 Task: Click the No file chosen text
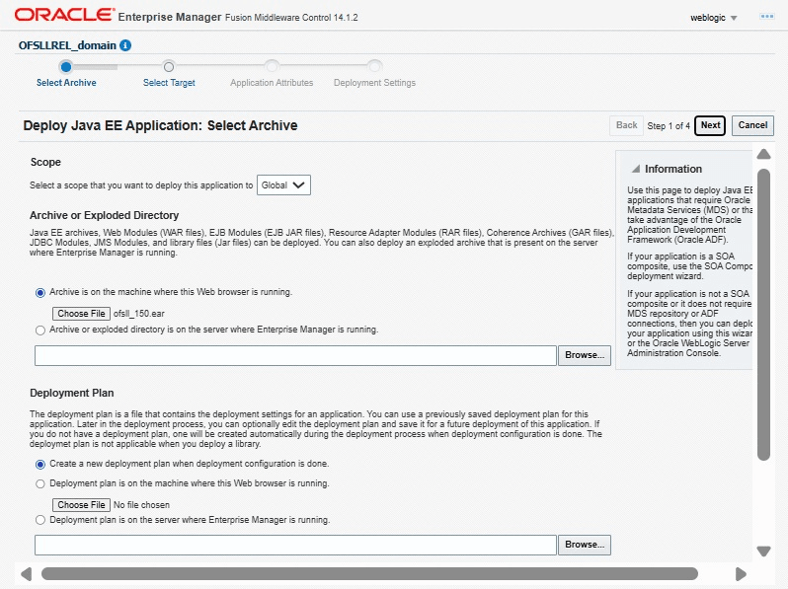141,504
